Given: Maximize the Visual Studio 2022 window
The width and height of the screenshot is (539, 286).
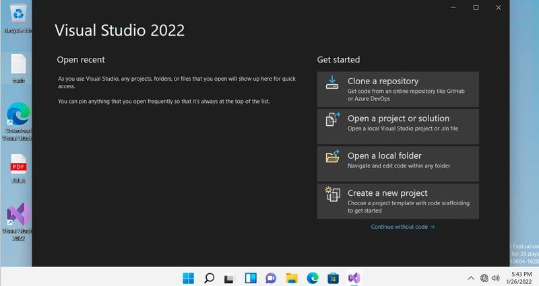Looking at the screenshot, I should point(476,7).
